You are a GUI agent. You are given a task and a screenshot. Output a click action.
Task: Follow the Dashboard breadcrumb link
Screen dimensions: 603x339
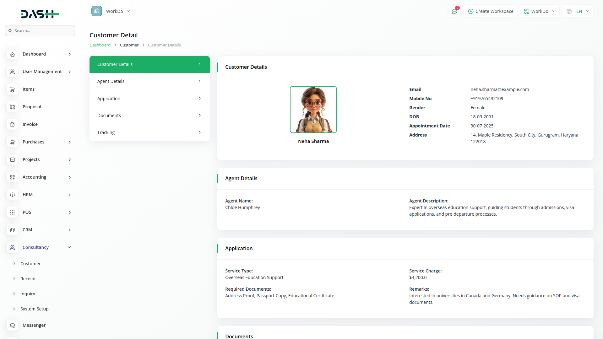[100, 45]
